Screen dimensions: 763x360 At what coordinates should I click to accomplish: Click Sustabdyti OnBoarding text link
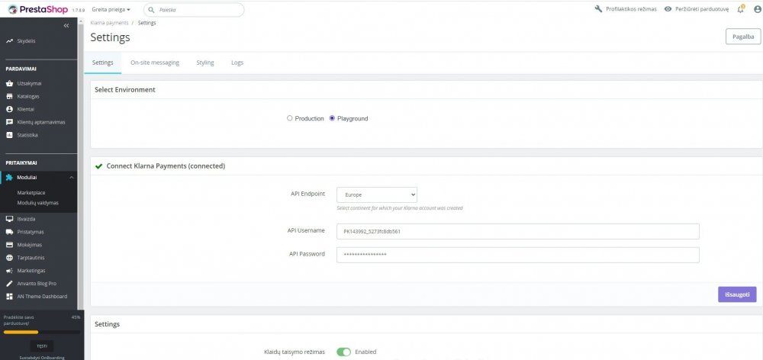point(42,358)
